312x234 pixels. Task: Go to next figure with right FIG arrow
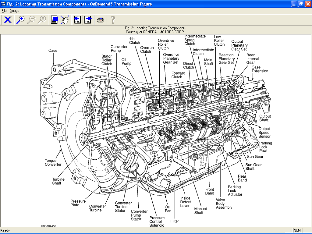coord(88,20)
